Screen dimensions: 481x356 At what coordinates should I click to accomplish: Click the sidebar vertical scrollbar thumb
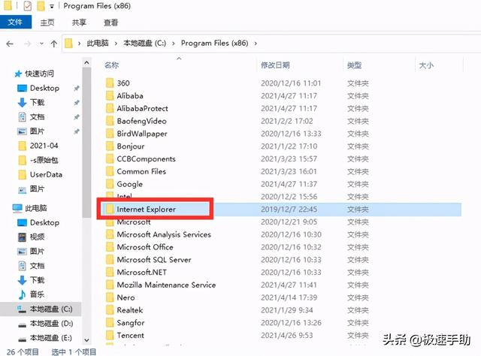tap(87, 143)
